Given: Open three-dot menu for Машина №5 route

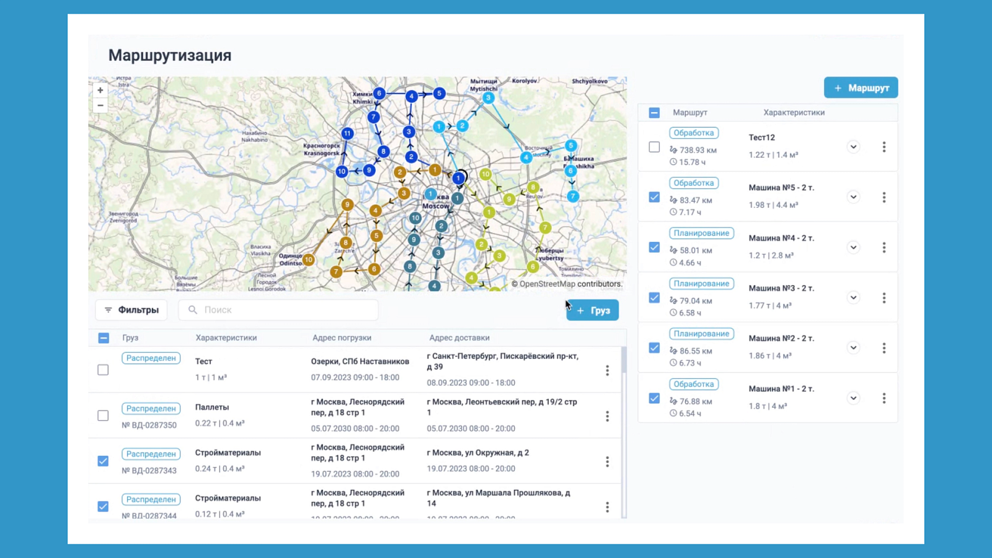Looking at the screenshot, I should (x=884, y=197).
